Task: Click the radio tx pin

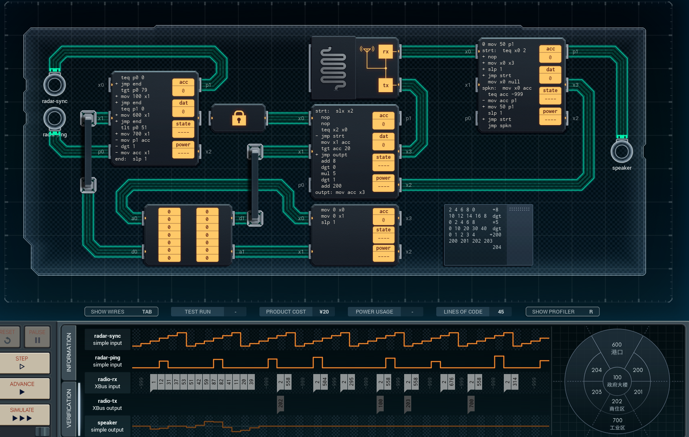Action: click(x=386, y=85)
